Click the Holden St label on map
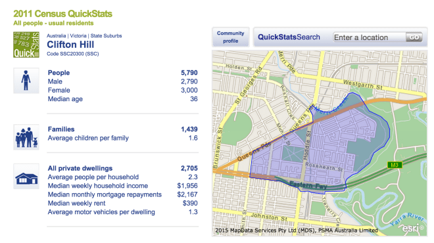The image size is (434, 243). (x=239, y=67)
